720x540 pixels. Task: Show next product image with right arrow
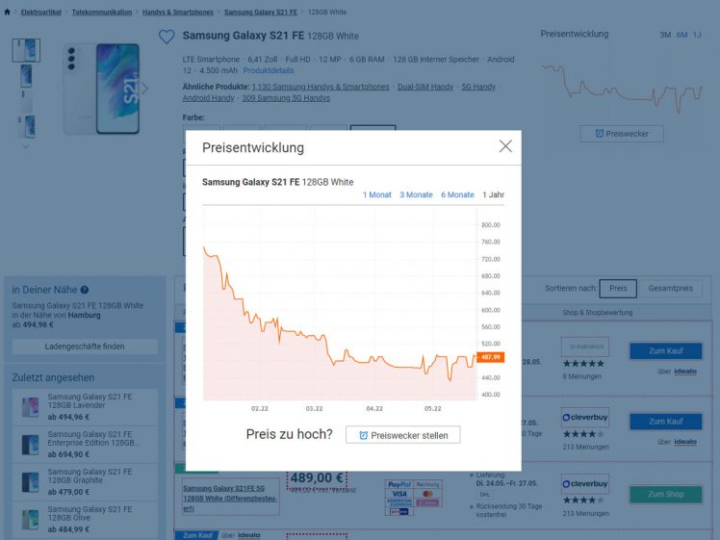[x=144, y=89]
